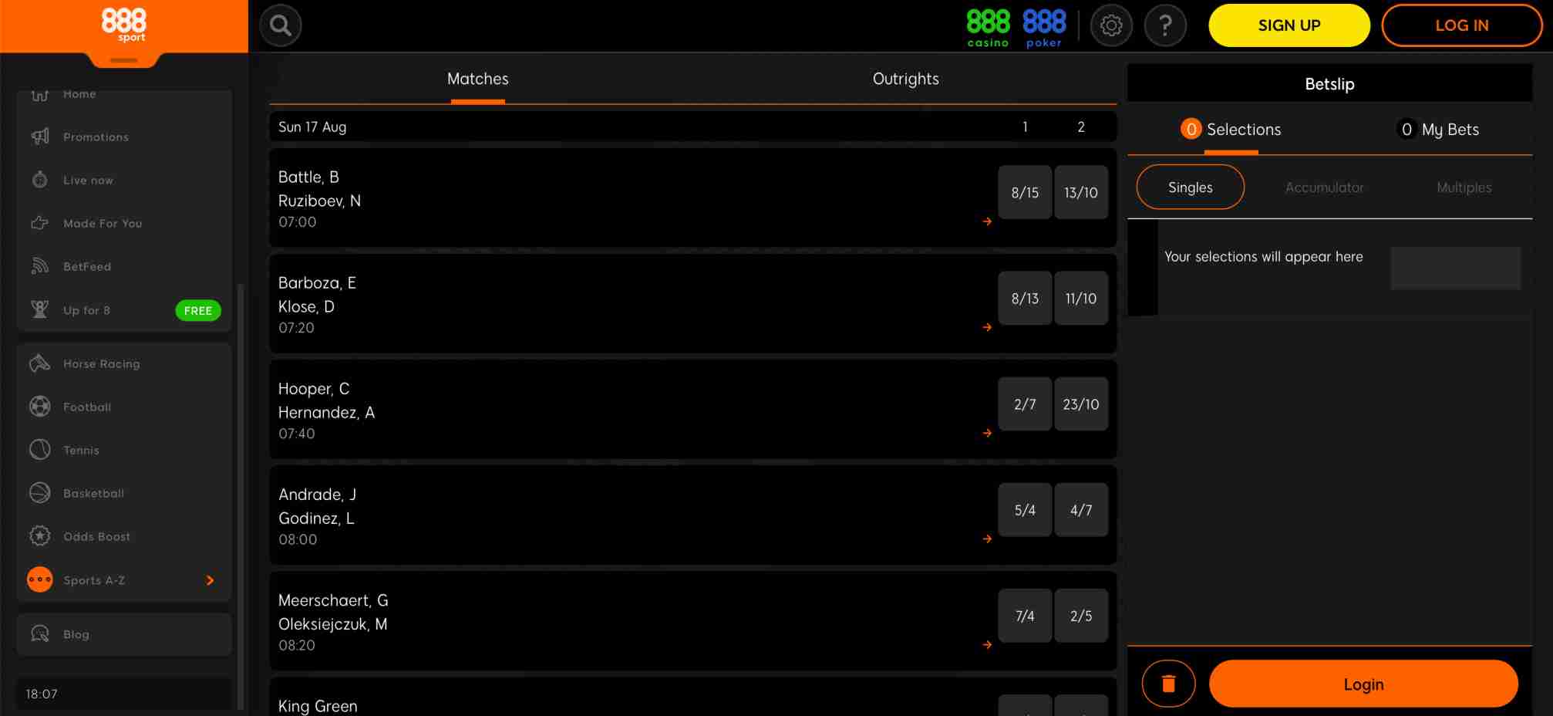Click the Up for 8 trophy icon

(40, 309)
